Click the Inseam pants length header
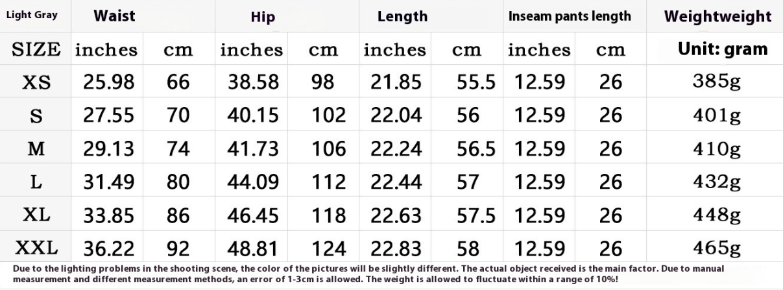This screenshot has width=783, height=290. click(x=570, y=17)
